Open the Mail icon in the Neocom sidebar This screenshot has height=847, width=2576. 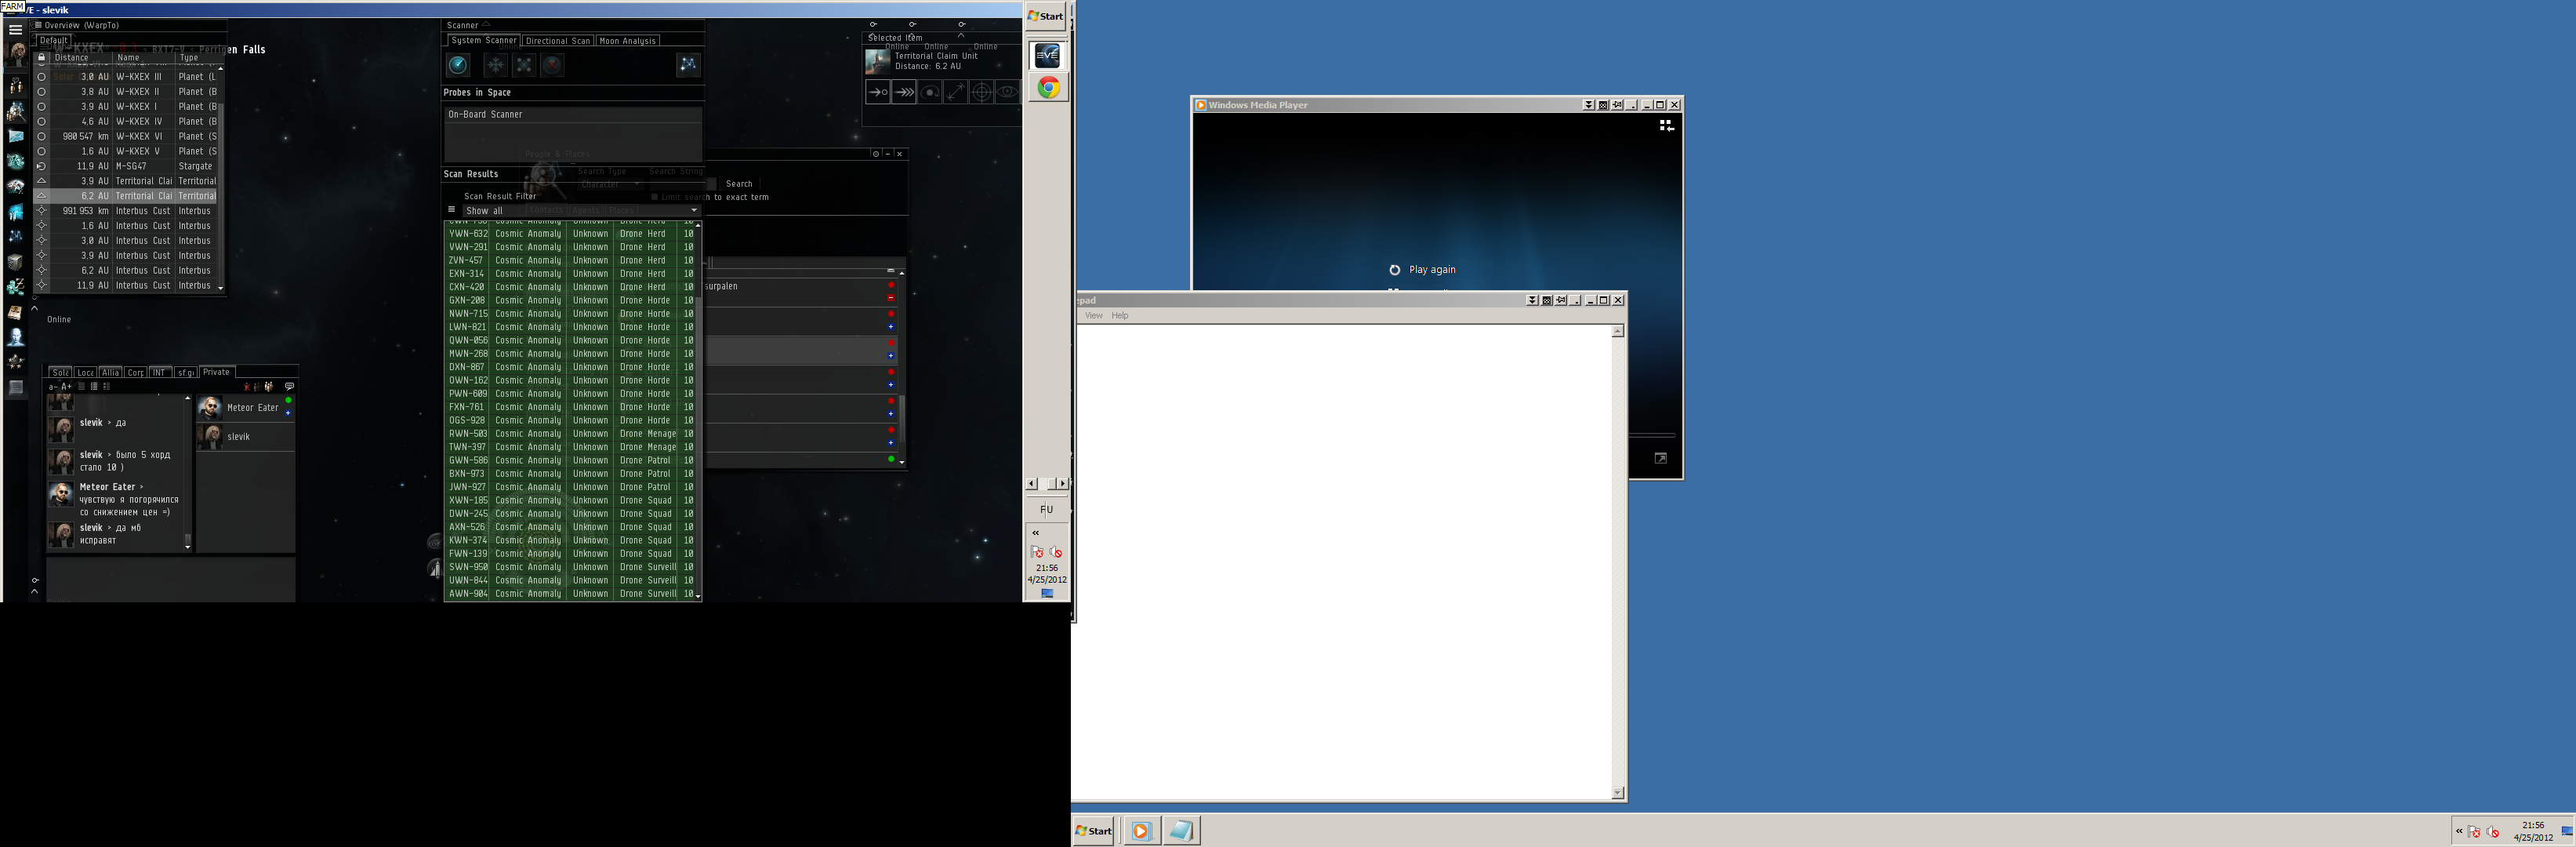pyautogui.click(x=16, y=136)
